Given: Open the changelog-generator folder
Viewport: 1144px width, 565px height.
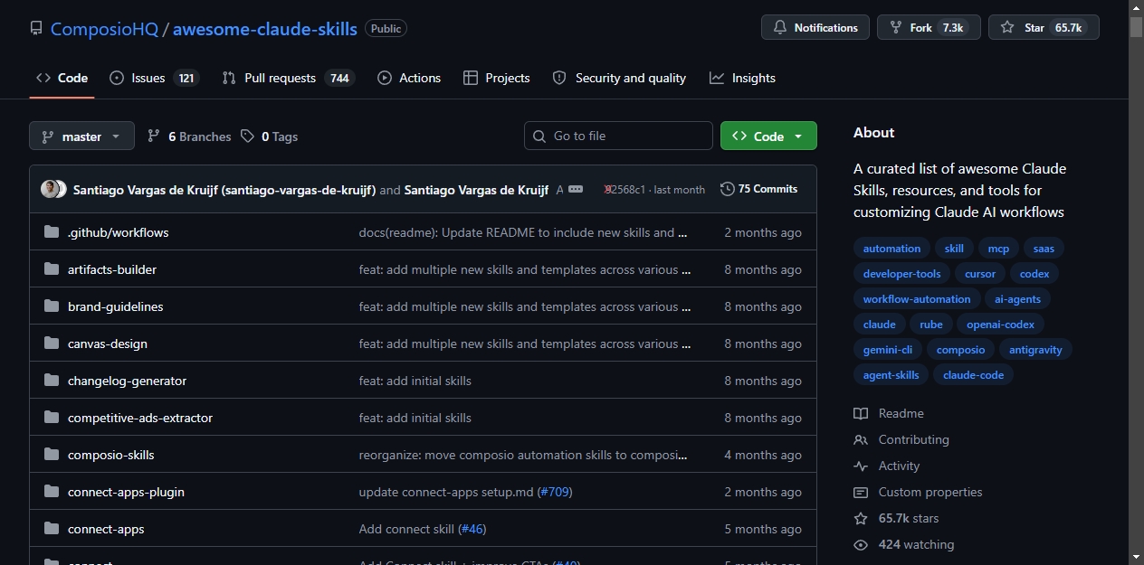Looking at the screenshot, I should [x=127, y=381].
